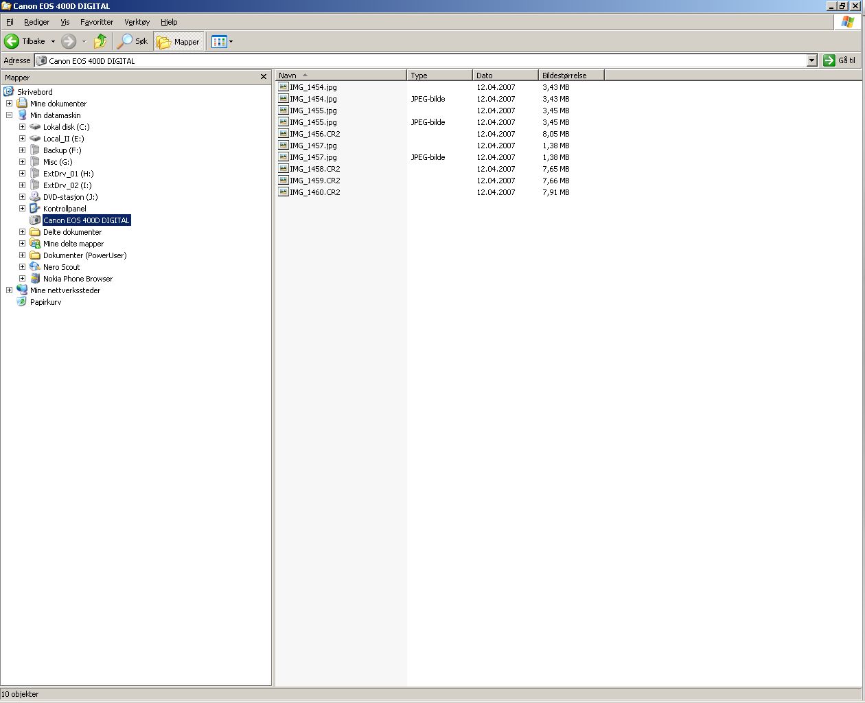
Task: Click the Delte dokumenter folder icon
Action: pyautogui.click(x=35, y=231)
